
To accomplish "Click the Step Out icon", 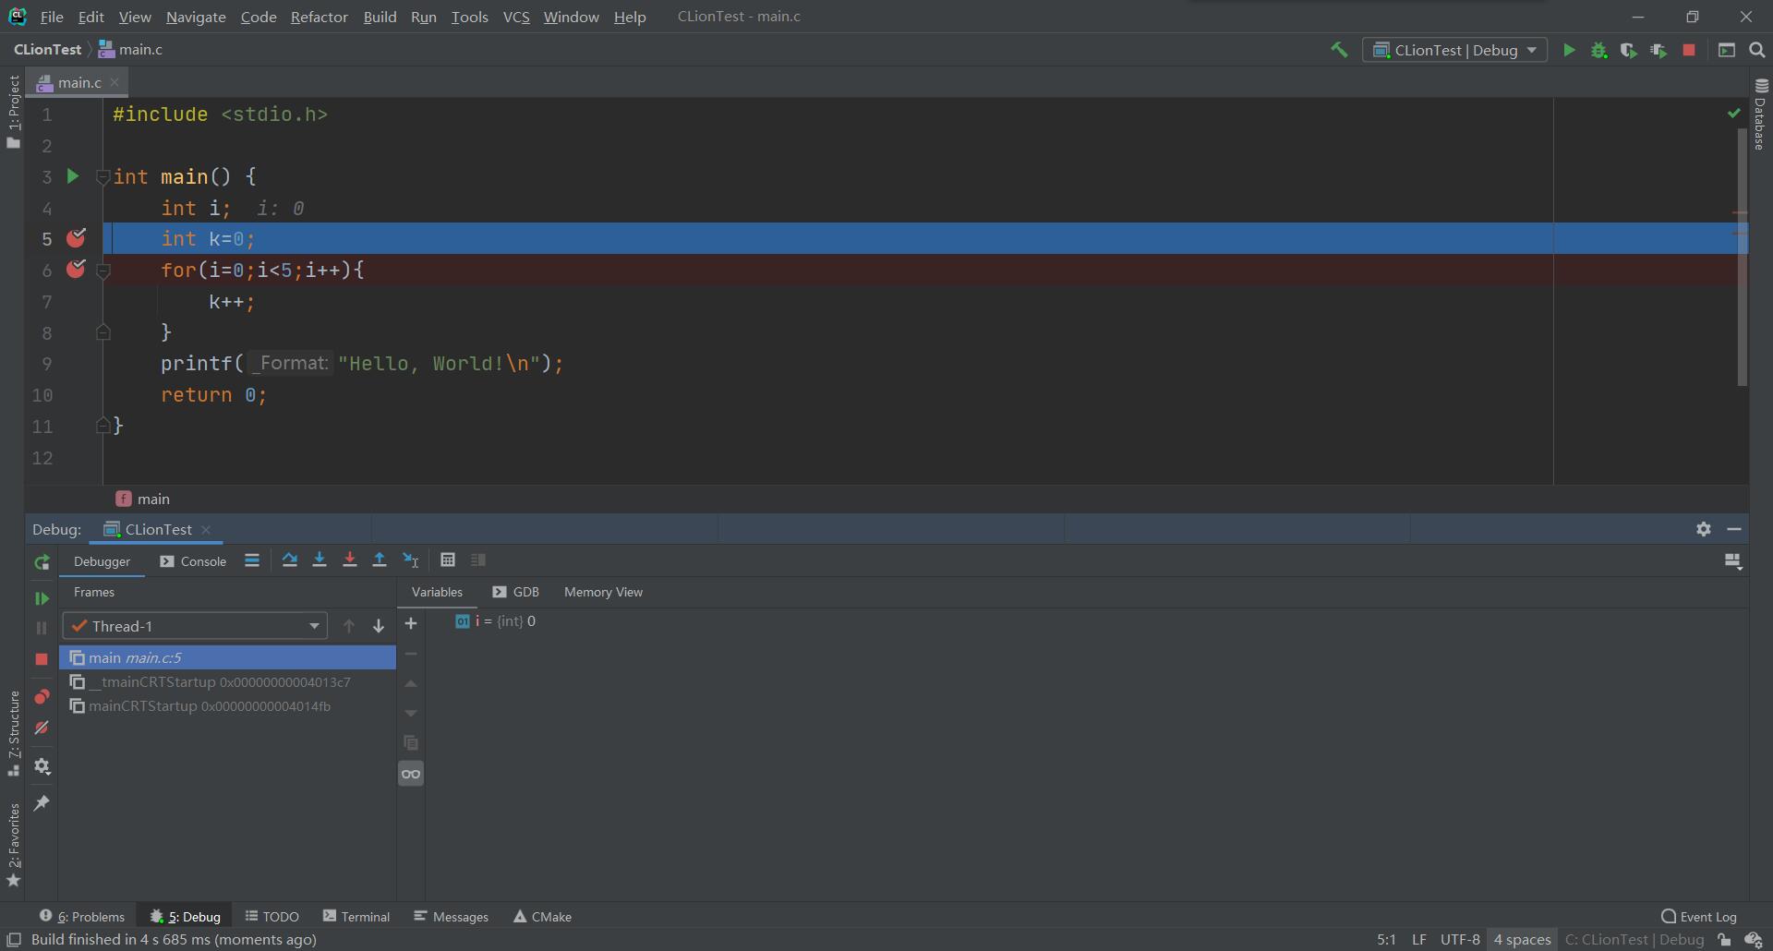I will pyautogui.click(x=379, y=560).
